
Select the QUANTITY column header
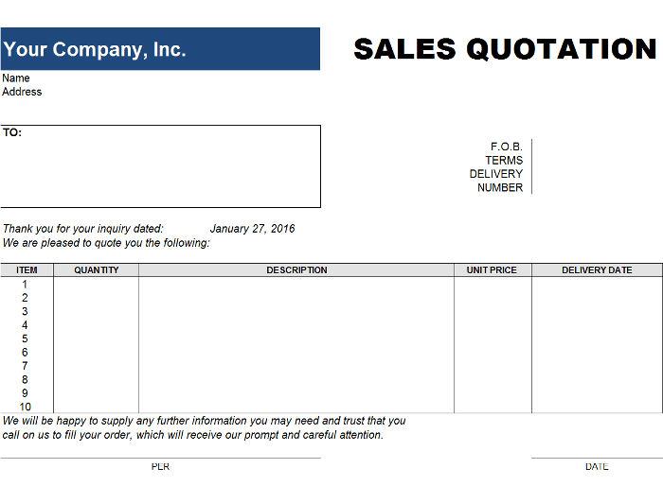click(97, 270)
